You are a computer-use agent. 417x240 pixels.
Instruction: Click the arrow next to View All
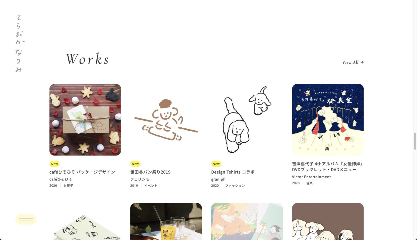[x=362, y=62]
